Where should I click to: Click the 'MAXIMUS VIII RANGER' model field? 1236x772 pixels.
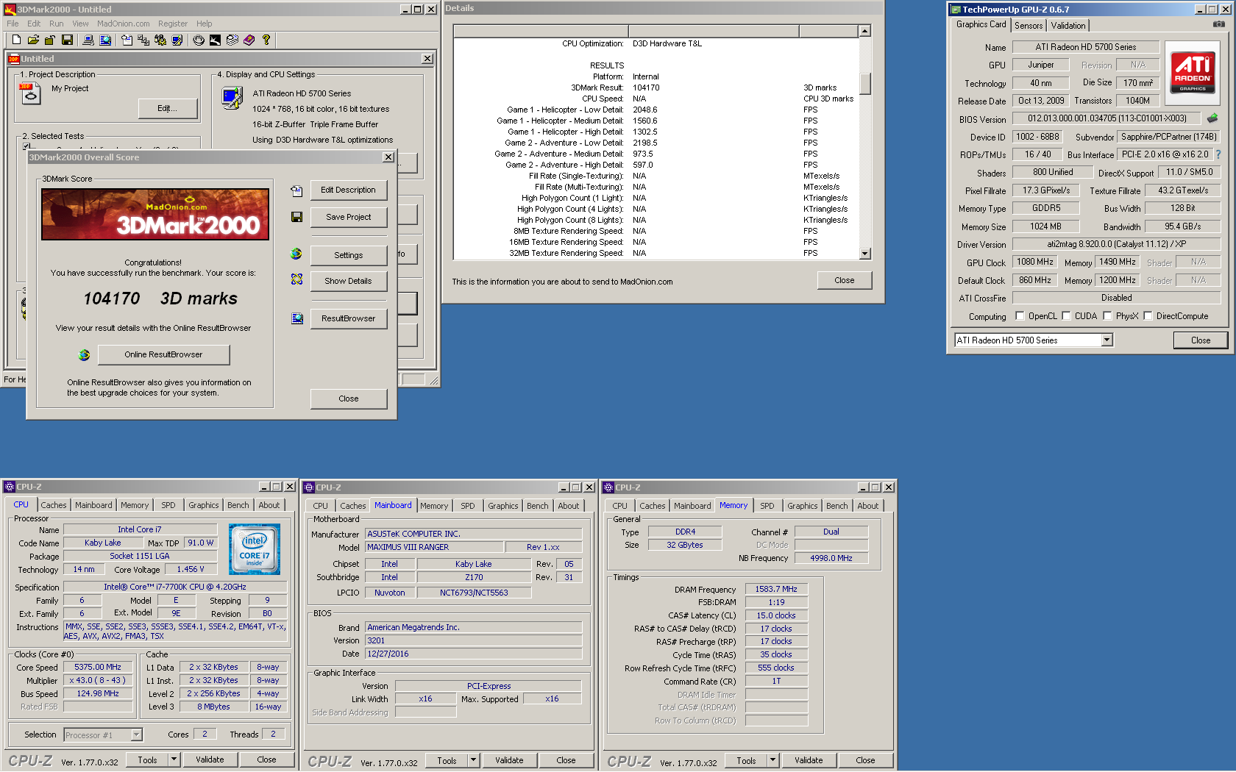click(x=434, y=547)
